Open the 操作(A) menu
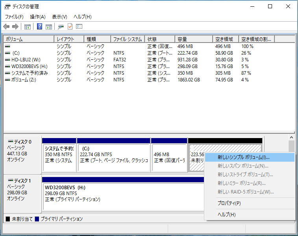Screen dimensions: 298x236 pyautogui.click(x=38, y=17)
